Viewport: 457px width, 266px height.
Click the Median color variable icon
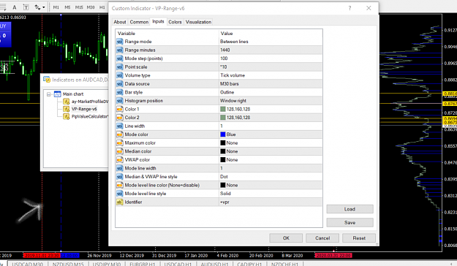coord(120,151)
